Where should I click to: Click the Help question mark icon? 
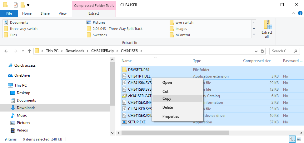coord(300,13)
